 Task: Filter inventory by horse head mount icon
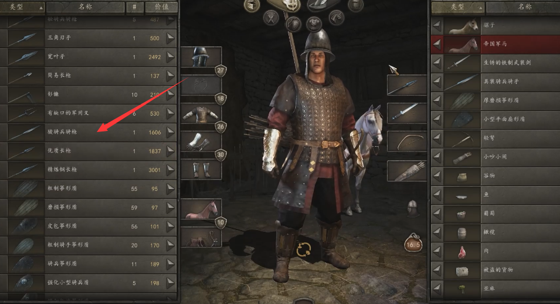pyautogui.click(x=337, y=18)
